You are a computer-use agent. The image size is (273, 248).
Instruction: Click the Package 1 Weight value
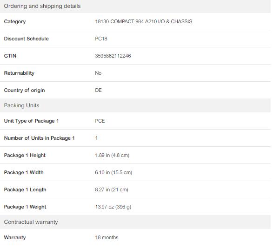(113, 207)
